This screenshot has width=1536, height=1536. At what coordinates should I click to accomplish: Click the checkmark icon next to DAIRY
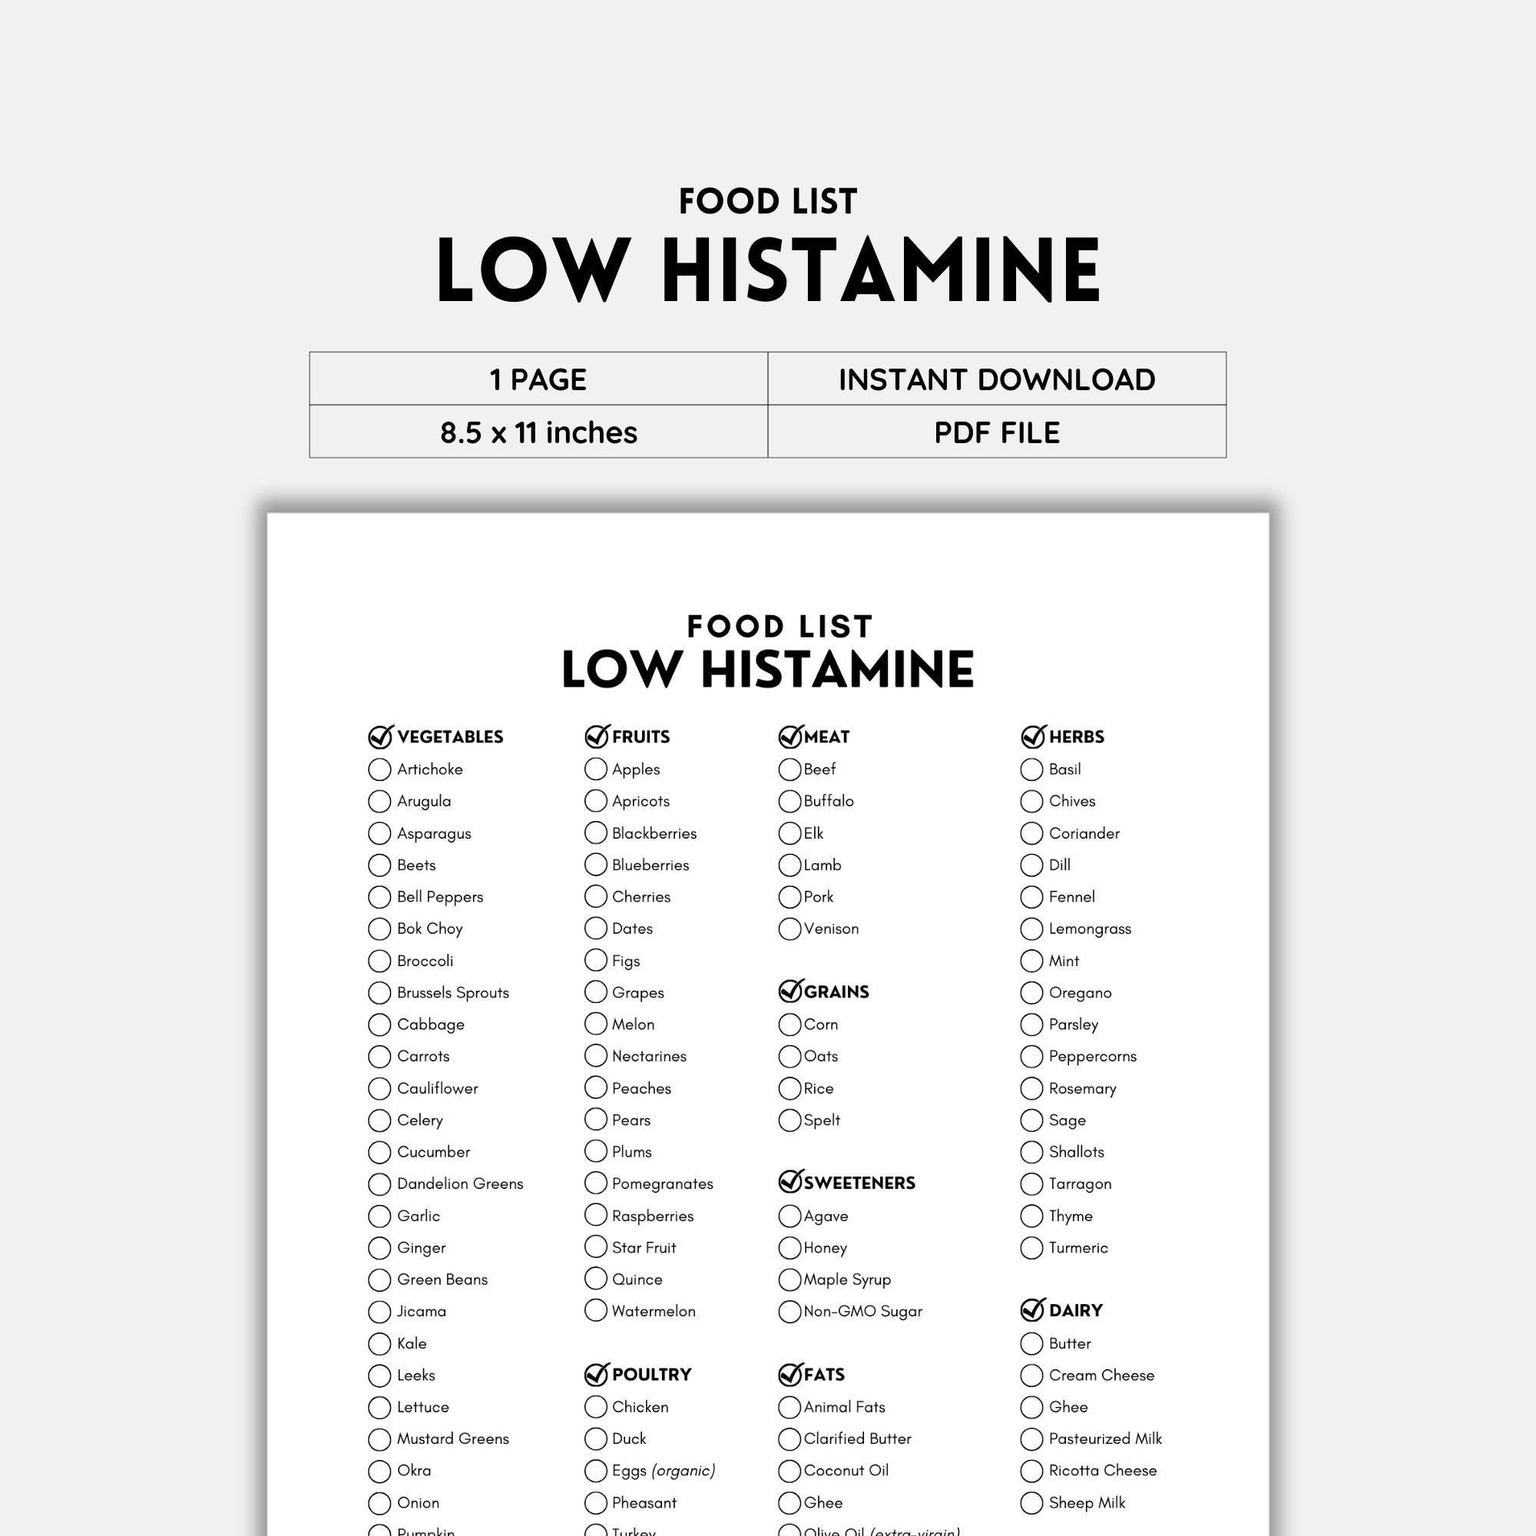1032,1309
